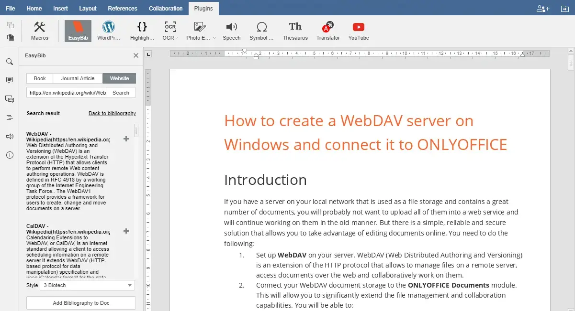This screenshot has height=311, width=575.
Task: Insert a YouTube video plugin
Action: 359,31
